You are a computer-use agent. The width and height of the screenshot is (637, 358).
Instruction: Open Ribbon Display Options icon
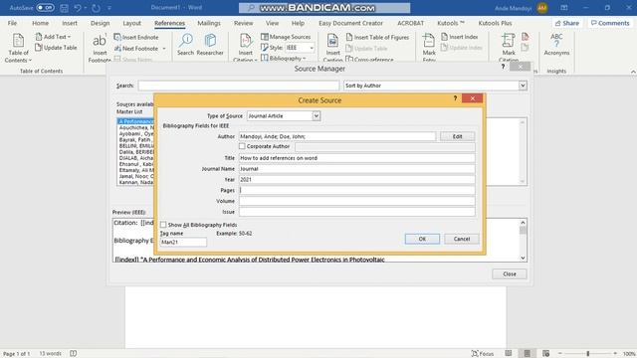click(x=564, y=8)
